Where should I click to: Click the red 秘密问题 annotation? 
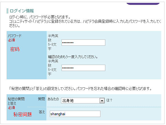pos(22,114)
